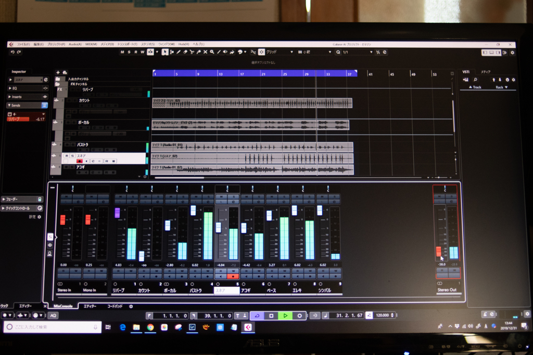The width and height of the screenshot is (533, 355).
Task: Open the grid type 小節 dropdown
Action: pos(314,52)
